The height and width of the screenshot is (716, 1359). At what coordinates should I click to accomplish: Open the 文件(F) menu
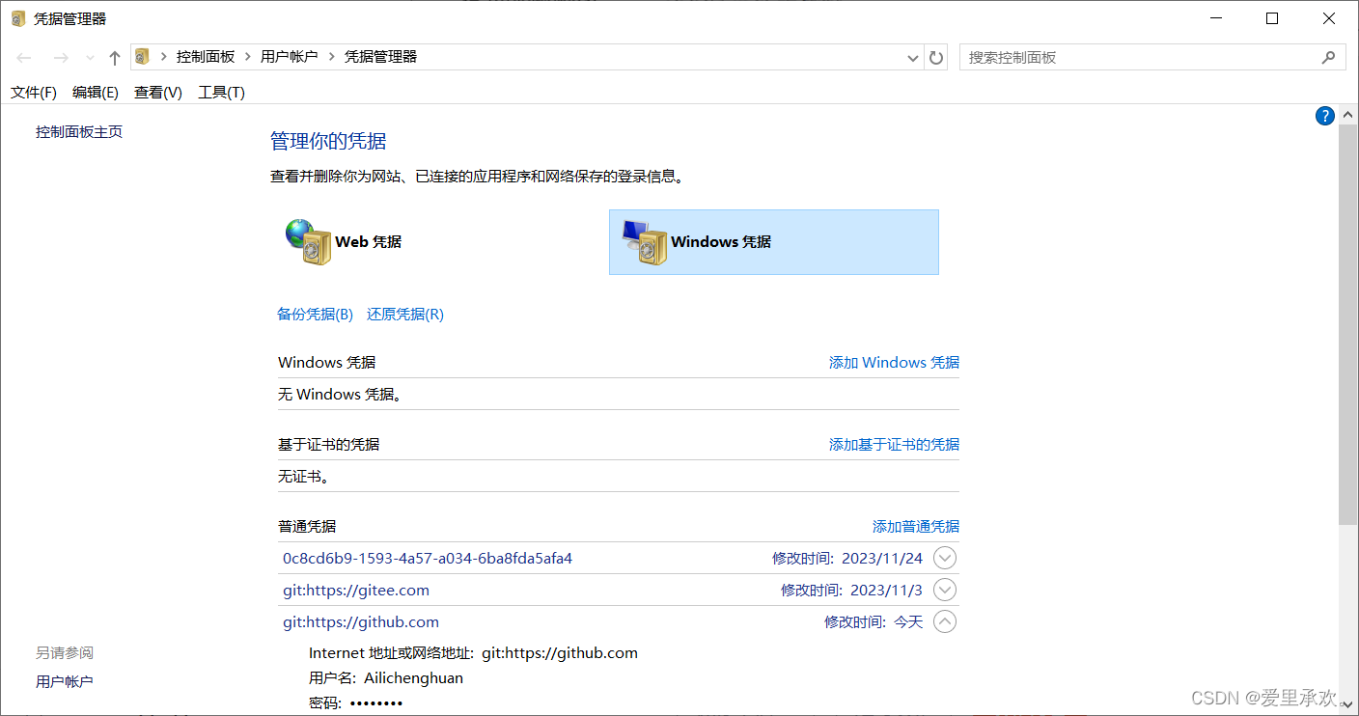(34, 93)
